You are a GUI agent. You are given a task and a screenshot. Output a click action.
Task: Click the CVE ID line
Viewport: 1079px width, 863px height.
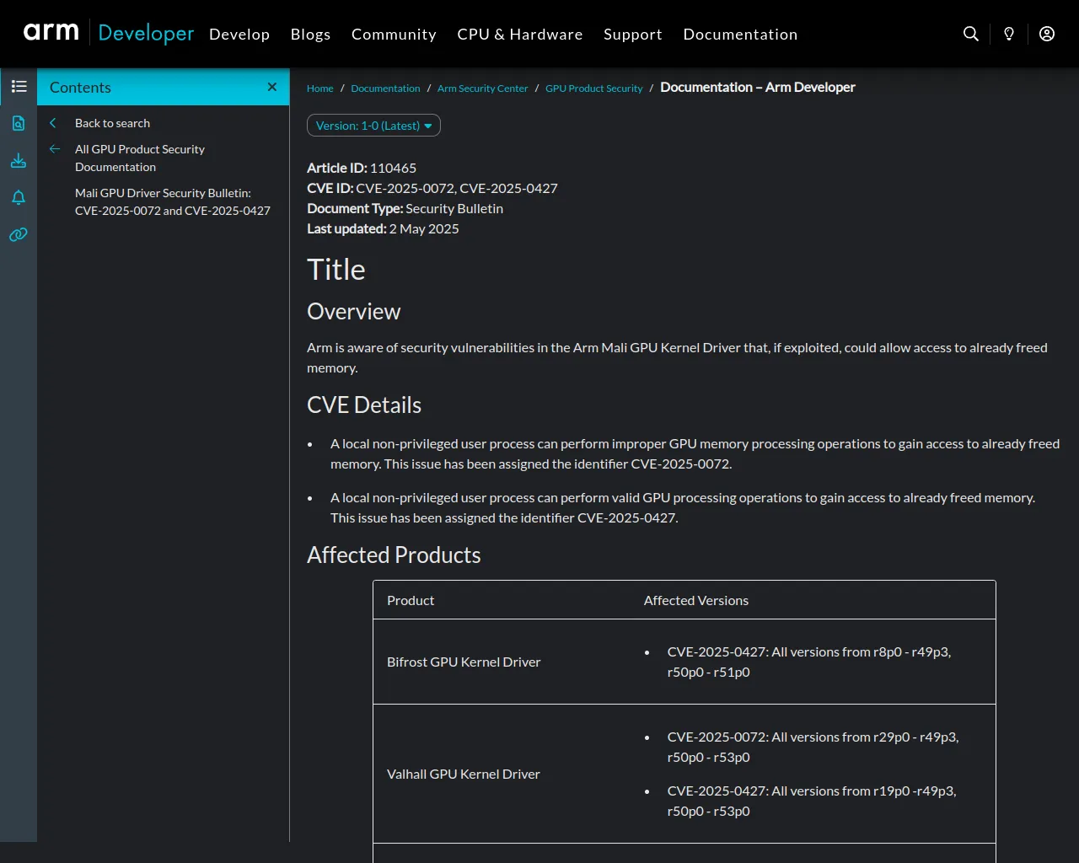(432, 188)
